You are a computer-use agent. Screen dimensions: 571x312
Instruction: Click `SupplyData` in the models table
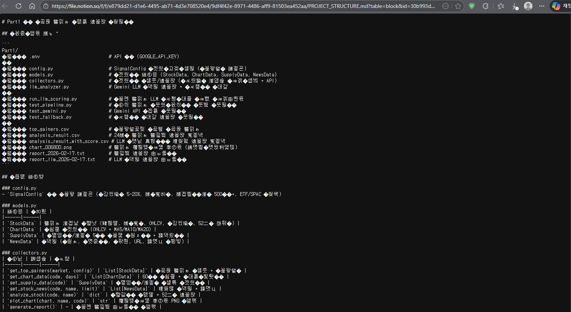[23, 235]
